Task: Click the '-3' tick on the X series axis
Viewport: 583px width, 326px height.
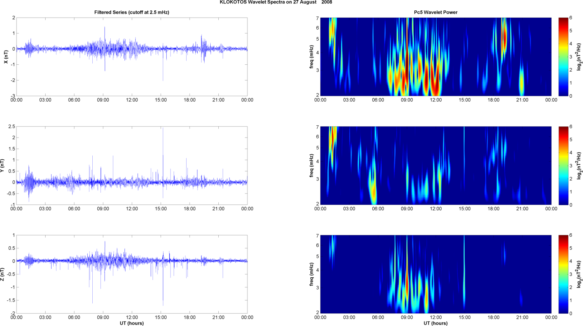Action: tap(13, 96)
